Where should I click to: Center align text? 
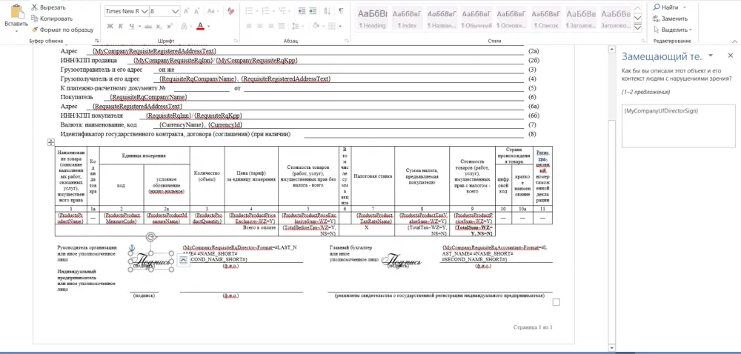point(260,26)
